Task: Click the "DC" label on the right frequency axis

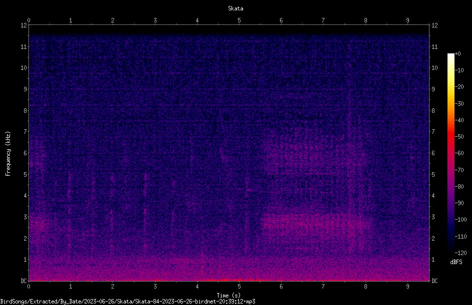Action: coord(434,281)
